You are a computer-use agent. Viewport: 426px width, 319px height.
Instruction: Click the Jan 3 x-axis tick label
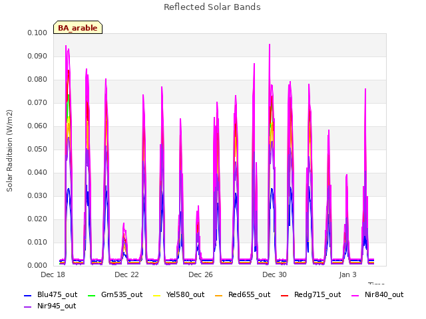[347, 274]
